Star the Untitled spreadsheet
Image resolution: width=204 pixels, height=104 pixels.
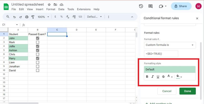[49, 5]
